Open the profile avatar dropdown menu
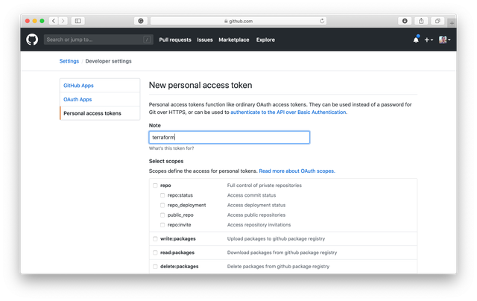The height and width of the screenshot is (301, 477). [443, 39]
